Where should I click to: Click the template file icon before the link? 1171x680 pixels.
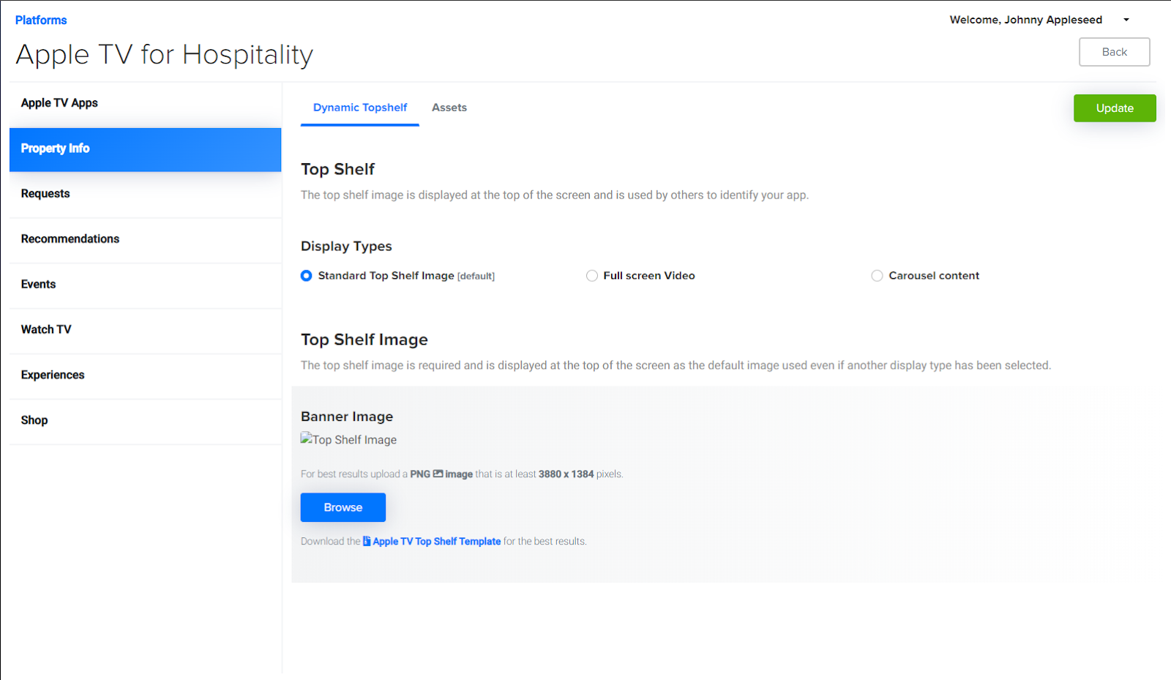(x=367, y=542)
